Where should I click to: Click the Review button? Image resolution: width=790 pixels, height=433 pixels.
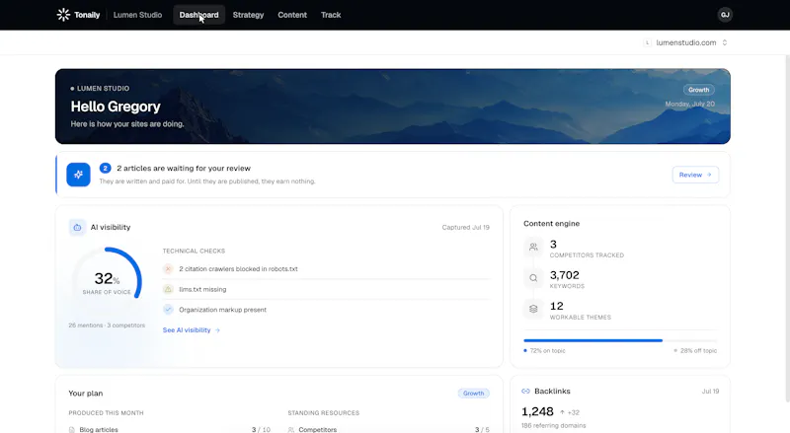(x=695, y=175)
